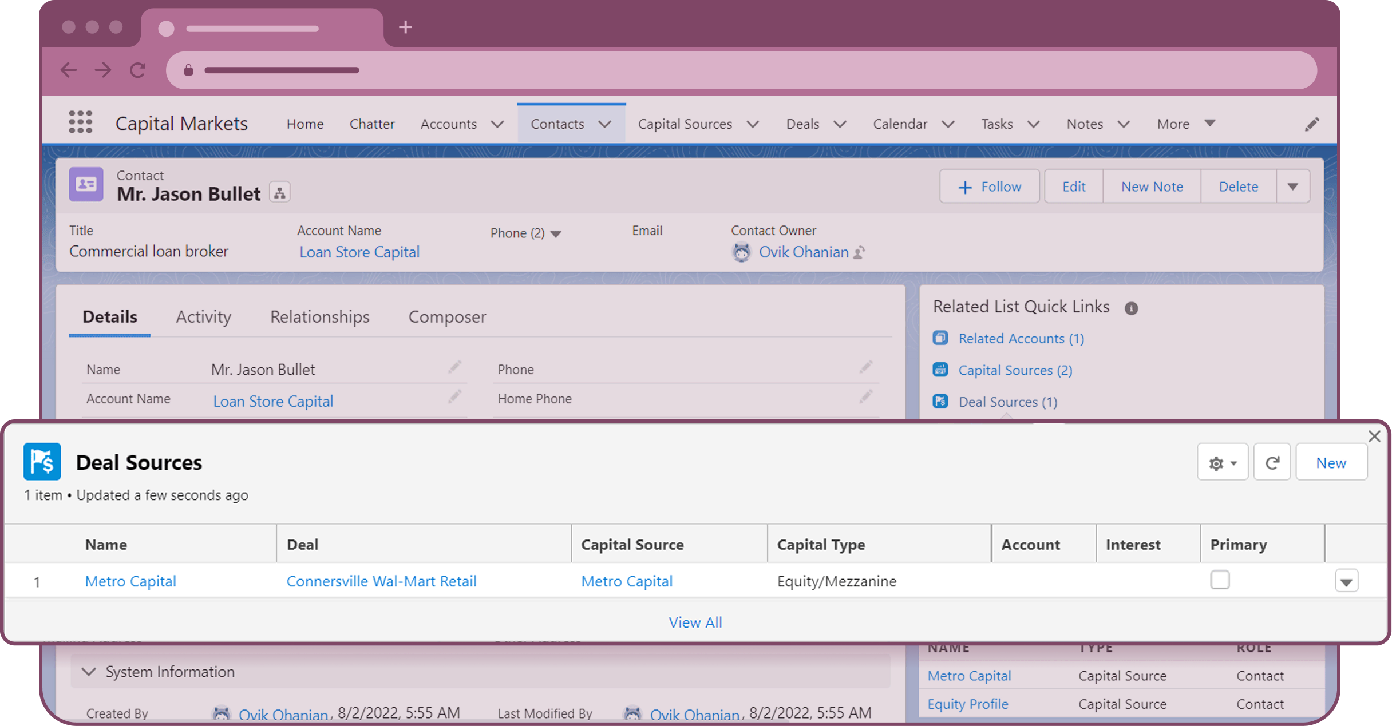This screenshot has height=726, width=1392.
Task: Expand the More navigation menu
Action: point(1185,124)
